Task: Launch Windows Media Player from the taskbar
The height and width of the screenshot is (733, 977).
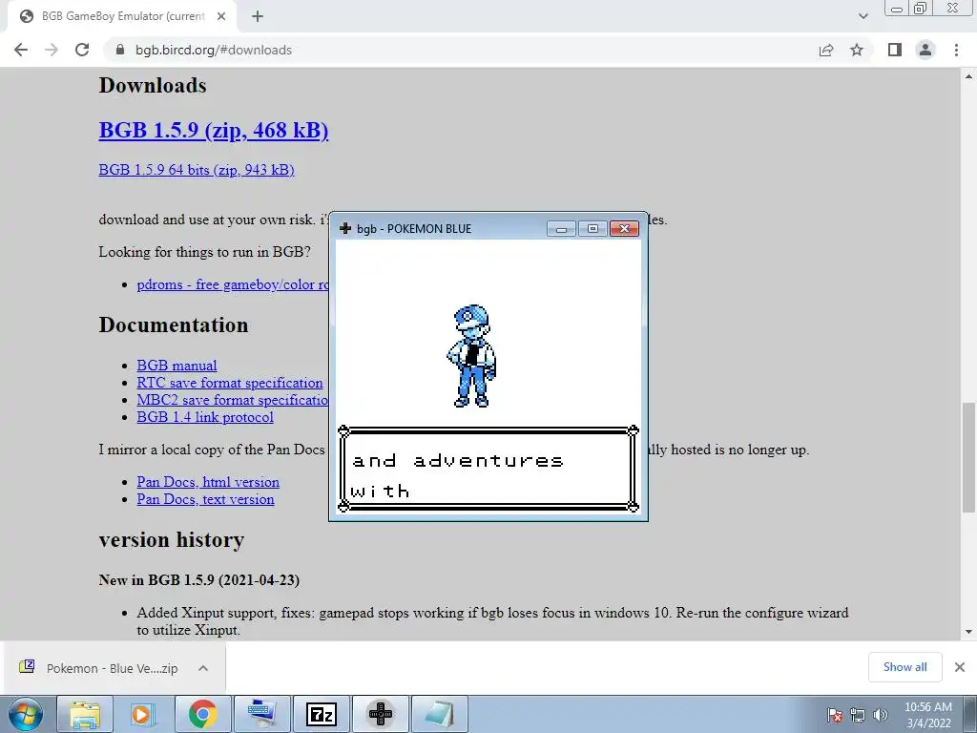Action: tap(142, 714)
